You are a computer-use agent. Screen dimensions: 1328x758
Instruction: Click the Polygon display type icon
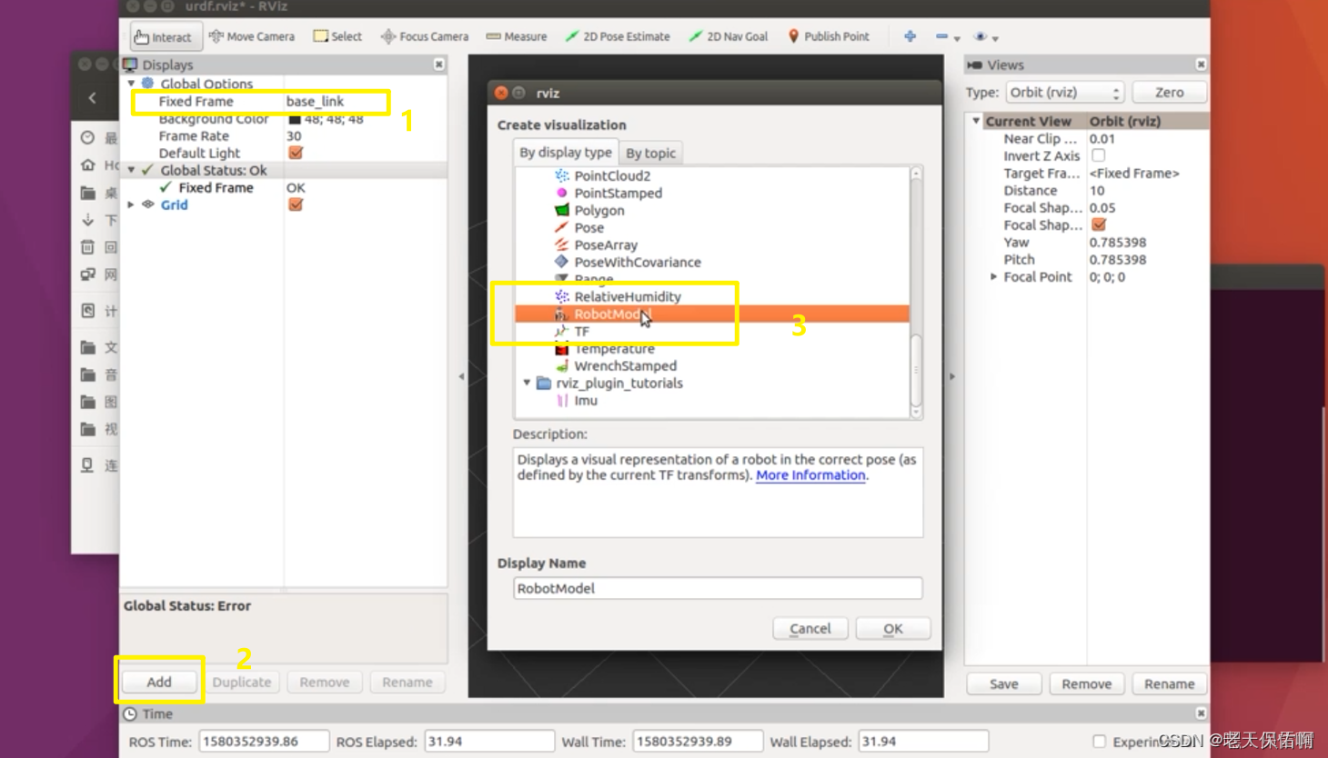pyautogui.click(x=562, y=210)
